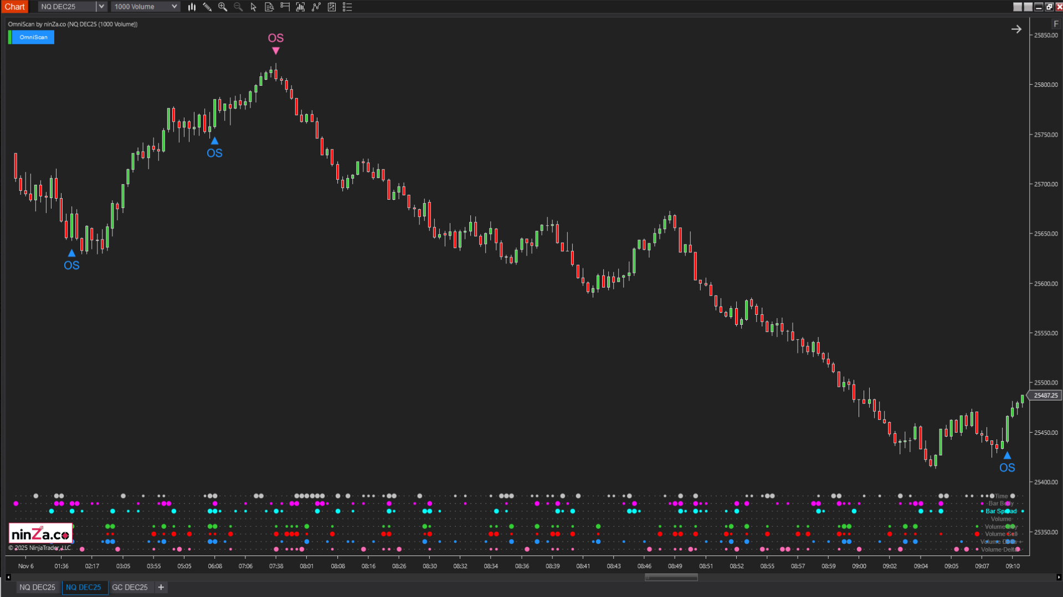
Task: Toggle the F marker in the upper right corner
Action: pyautogui.click(x=1054, y=24)
